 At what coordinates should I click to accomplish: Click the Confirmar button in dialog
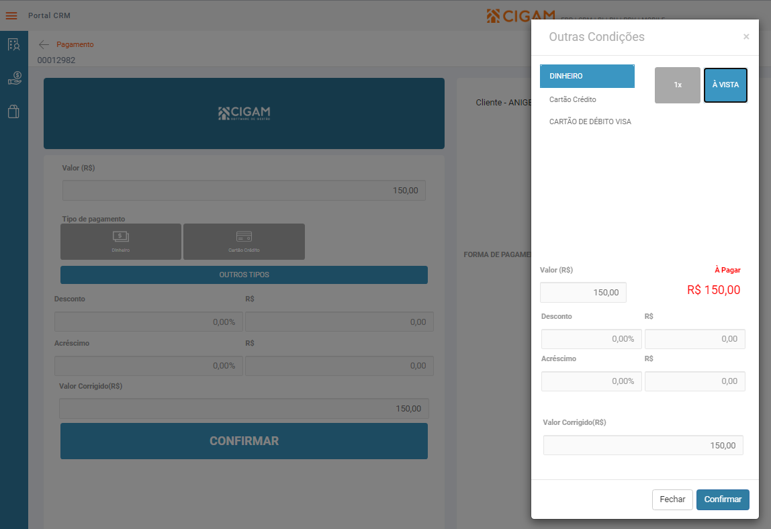723,499
